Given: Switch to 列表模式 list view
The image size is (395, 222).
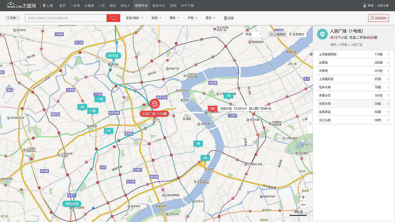Looking at the screenshot, I should pos(378,18).
